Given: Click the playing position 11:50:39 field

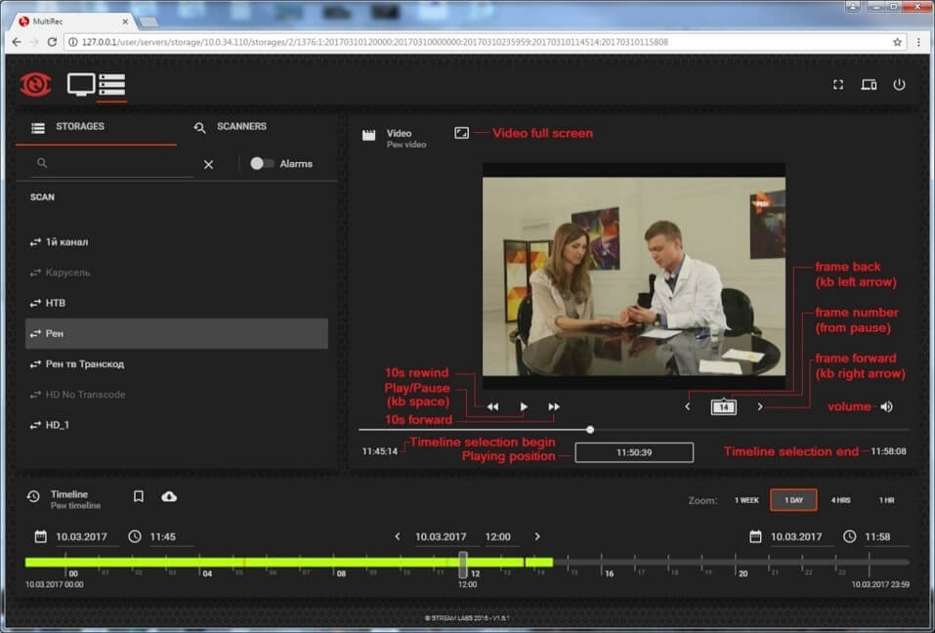Looking at the screenshot, I should (x=634, y=452).
